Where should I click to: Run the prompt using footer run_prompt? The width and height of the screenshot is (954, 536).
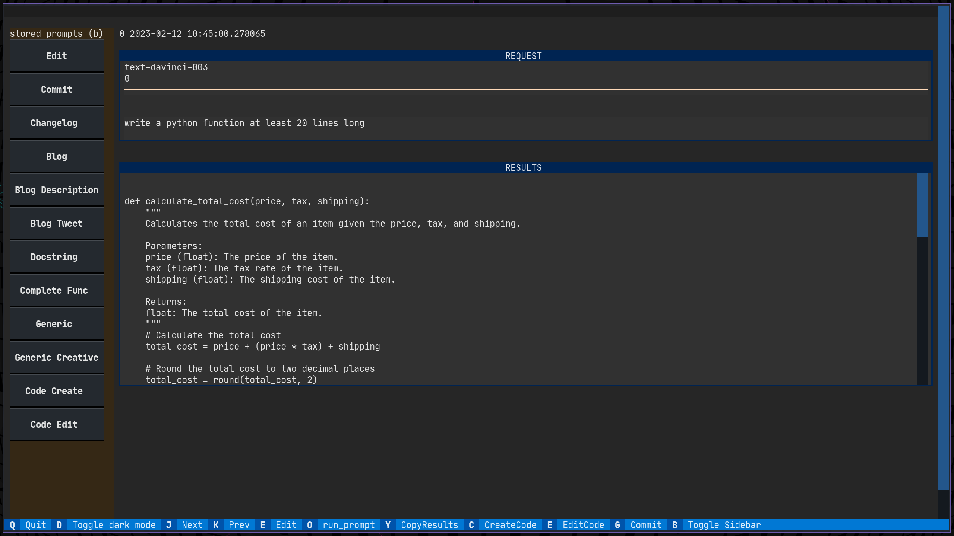tap(349, 525)
